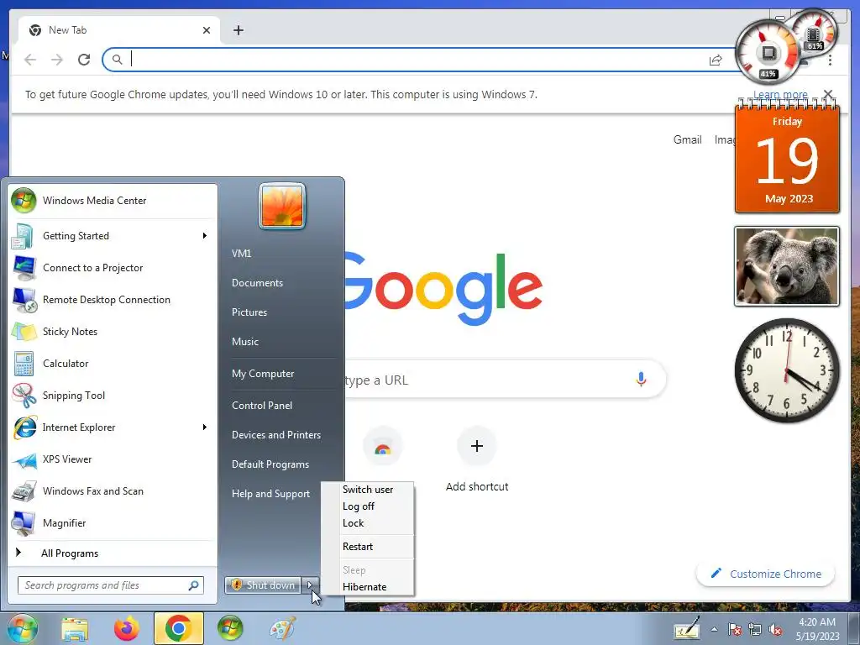Click the koala slideshow gadget picture
Image resolution: width=860 pixels, height=645 pixels.
point(786,266)
